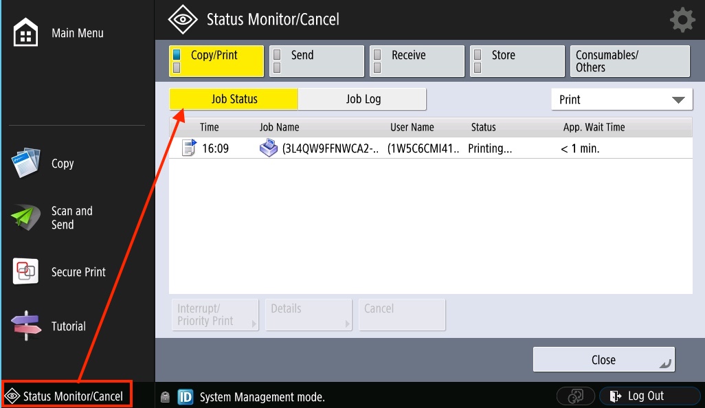Expand the Print job type dropdown
The width and height of the screenshot is (705, 408).
click(622, 100)
